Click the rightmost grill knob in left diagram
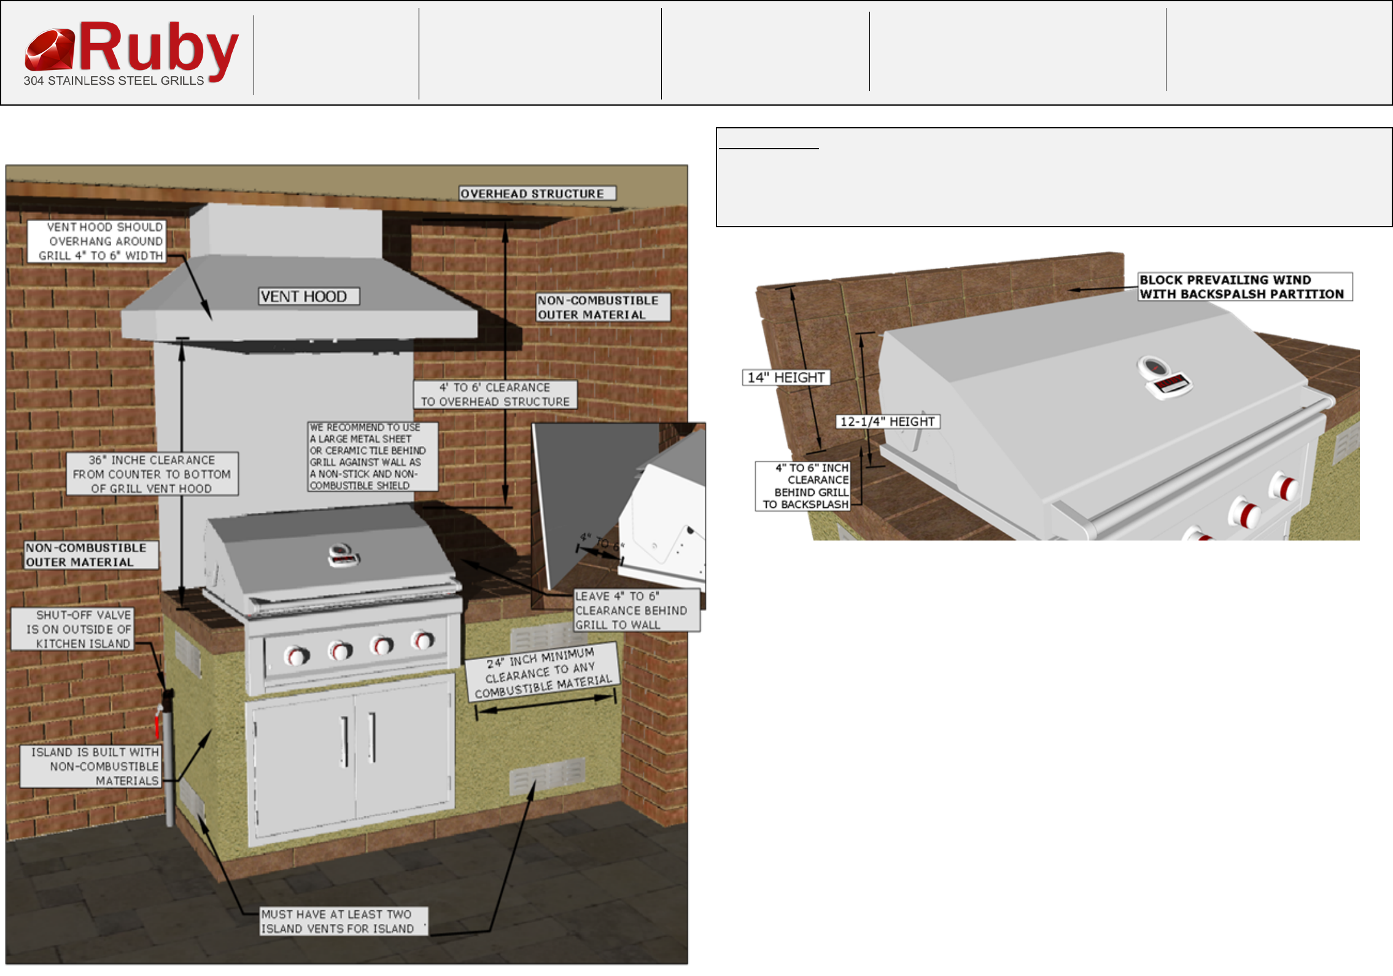 coord(422,640)
